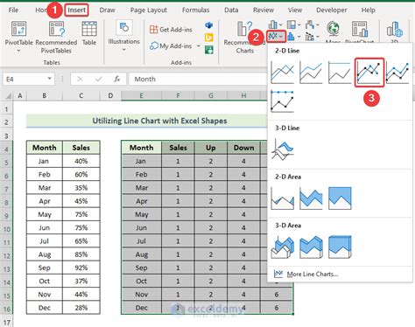Click the formula bar containing Month
The image size is (415, 327).
198,79
